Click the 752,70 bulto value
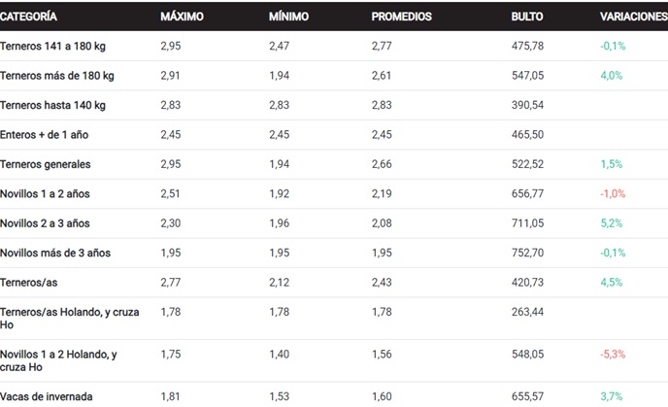The height and width of the screenshot is (407, 668). coord(527,253)
